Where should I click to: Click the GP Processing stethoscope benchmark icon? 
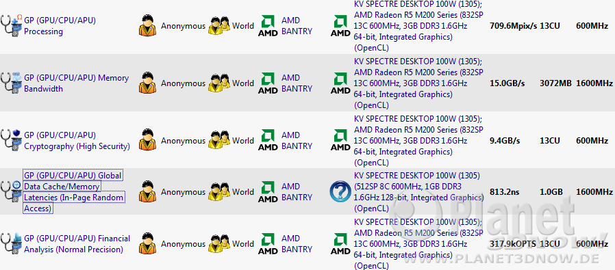click(12, 27)
